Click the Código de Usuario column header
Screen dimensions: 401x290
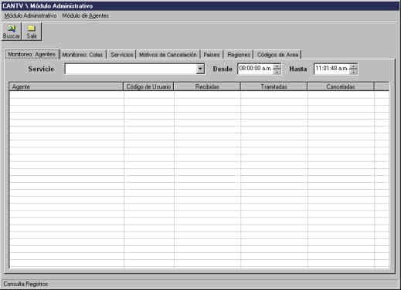pos(148,86)
